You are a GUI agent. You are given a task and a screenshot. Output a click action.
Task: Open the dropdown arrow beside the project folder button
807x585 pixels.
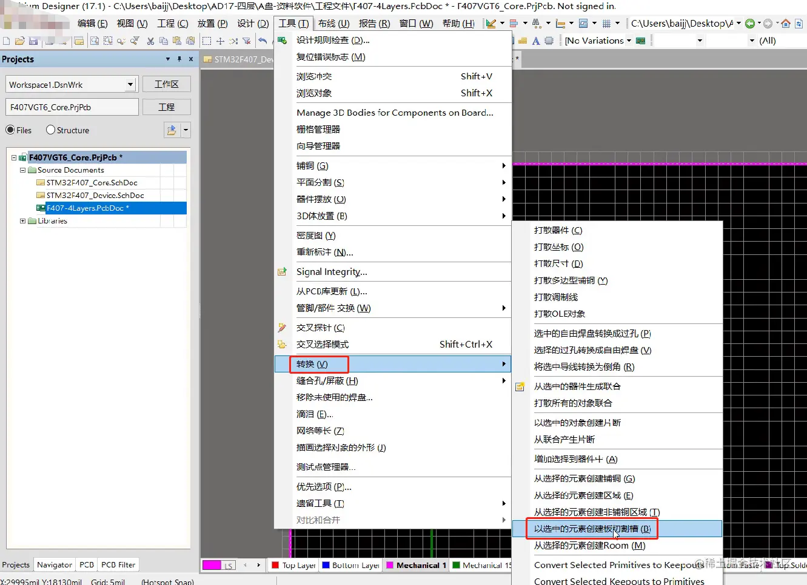click(186, 130)
